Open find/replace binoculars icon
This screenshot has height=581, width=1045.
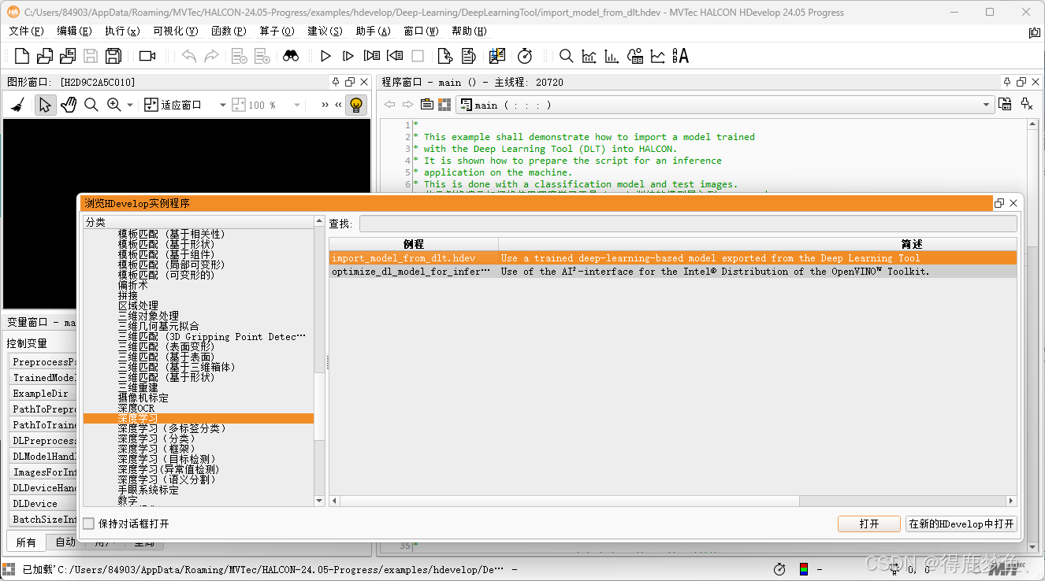291,56
